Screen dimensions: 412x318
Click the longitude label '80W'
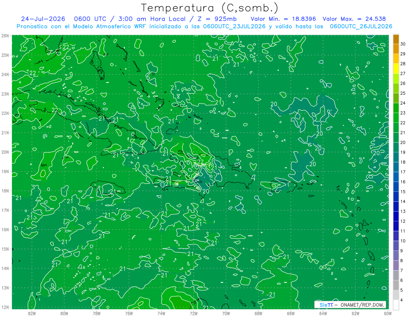click(x=64, y=313)
